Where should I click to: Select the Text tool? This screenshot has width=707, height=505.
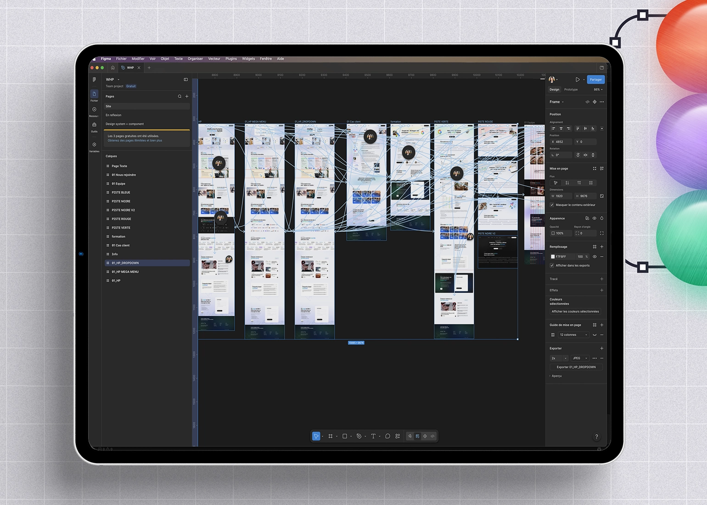tap(373, 436)
